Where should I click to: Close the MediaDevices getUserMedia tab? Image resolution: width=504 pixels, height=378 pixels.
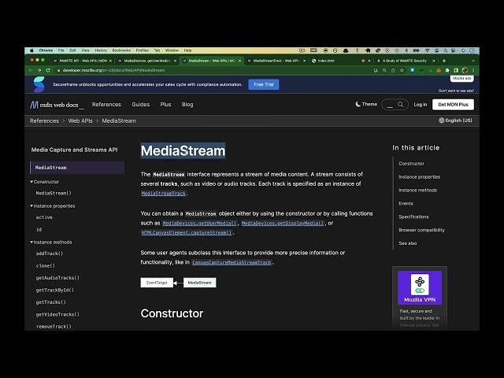(x=175, y=61)
